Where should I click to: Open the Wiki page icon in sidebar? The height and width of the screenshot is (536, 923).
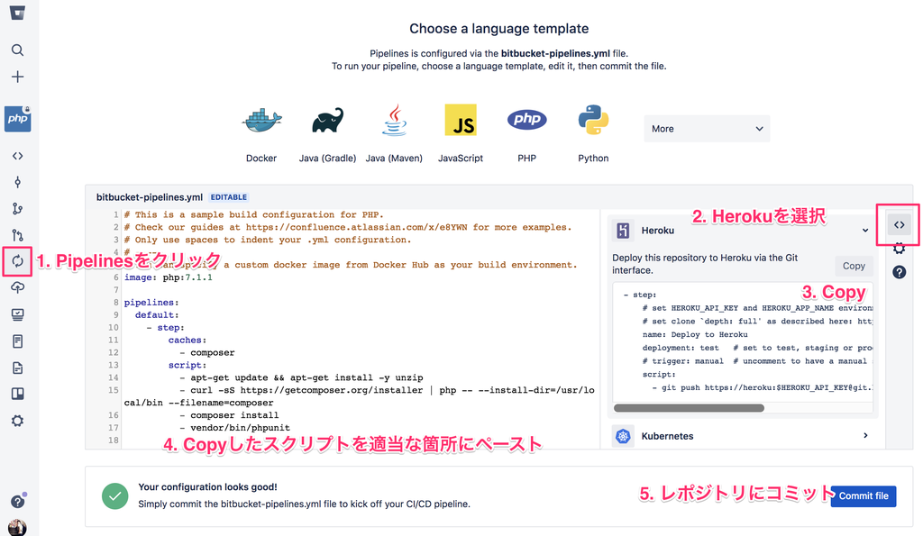click(x=18, y=341)
